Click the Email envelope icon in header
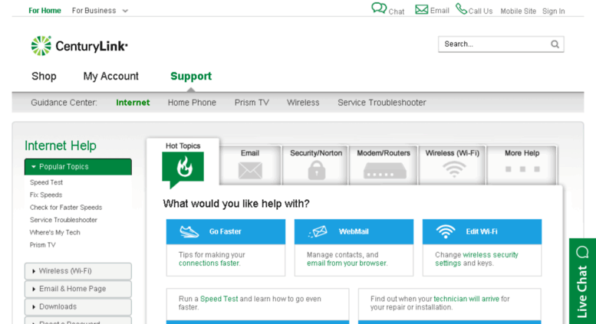The width and height of the screenshot is (596, 324). (x=422, y=9)
